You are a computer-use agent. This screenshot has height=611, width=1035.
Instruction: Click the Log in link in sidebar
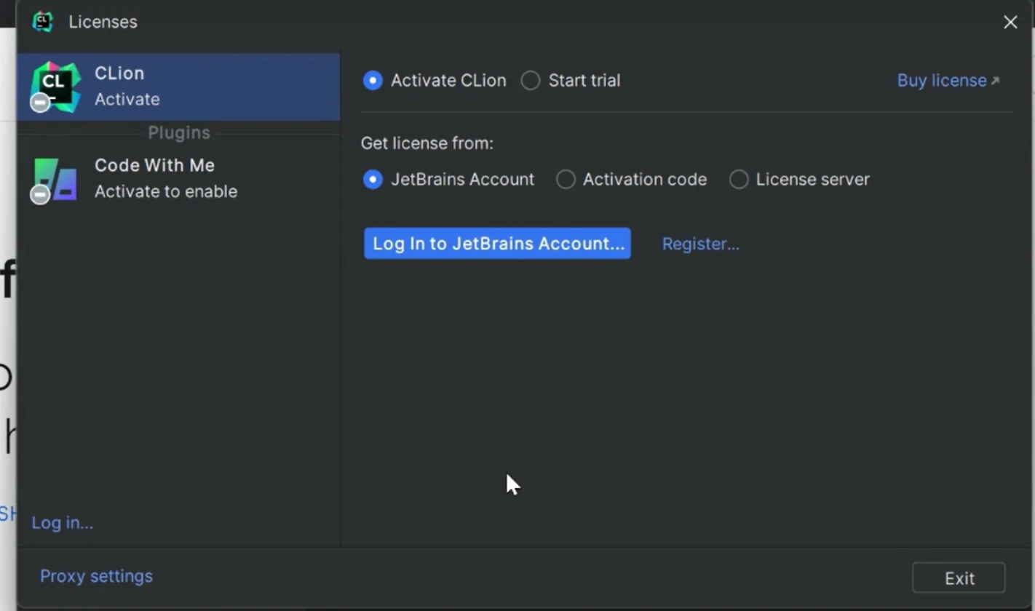[63, 523]
